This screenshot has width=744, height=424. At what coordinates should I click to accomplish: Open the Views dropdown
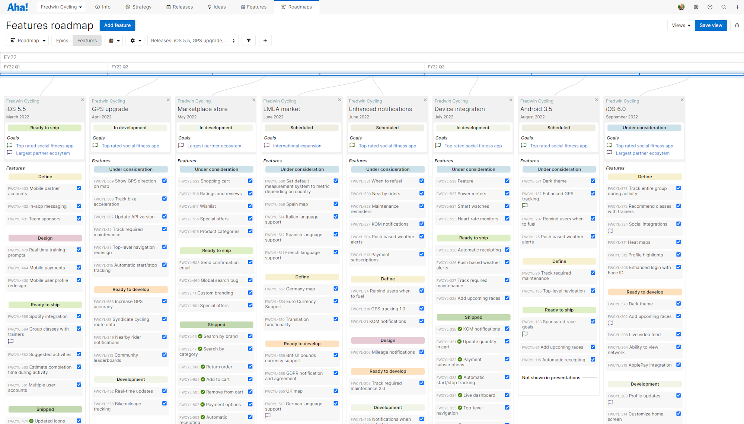681,25
